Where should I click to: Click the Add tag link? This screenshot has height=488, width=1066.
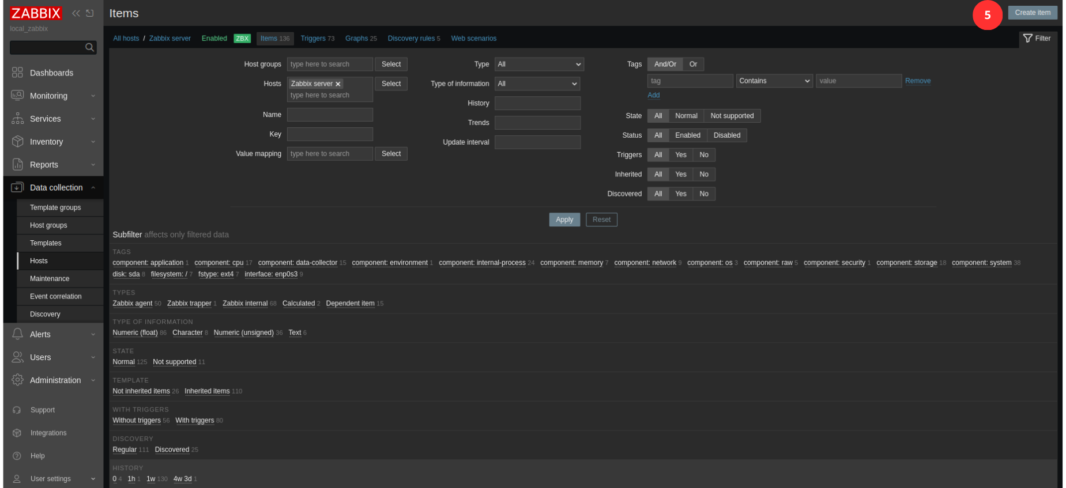point(653,96)
